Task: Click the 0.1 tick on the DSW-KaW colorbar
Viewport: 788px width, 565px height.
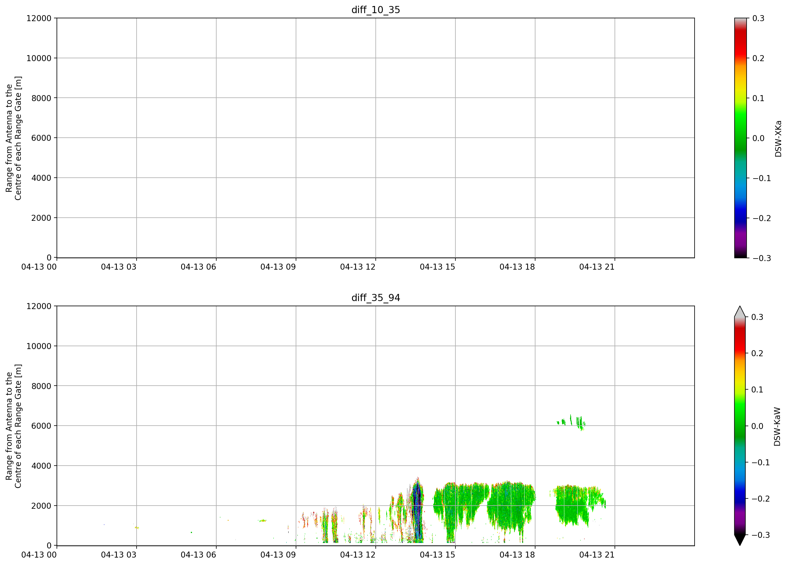Action: click(x=757, y=390)
